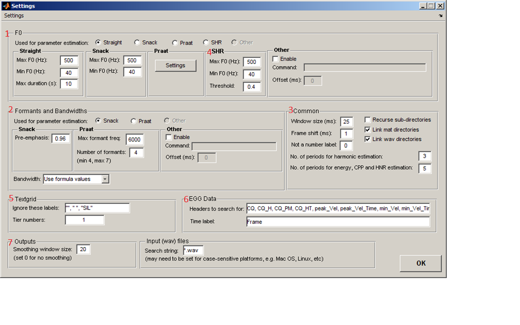Click '(set 0 for no smoothing)' note
Viewport: 520px width, 325px height.
pos(42,258)
